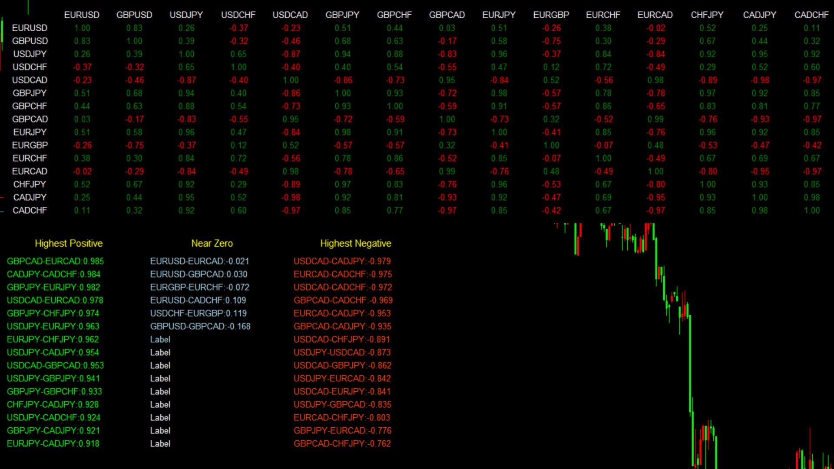This screenshot has height=469, width=834.
Task: Click the Near Zero heading
Action: (212, 243)
